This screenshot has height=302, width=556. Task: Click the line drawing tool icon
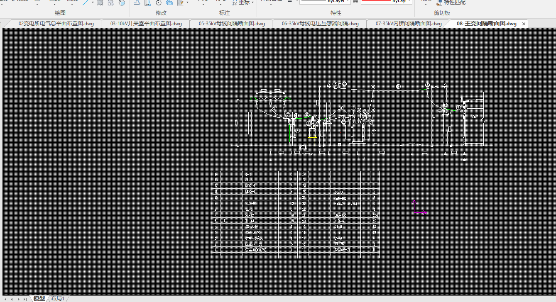click(85, 2)
